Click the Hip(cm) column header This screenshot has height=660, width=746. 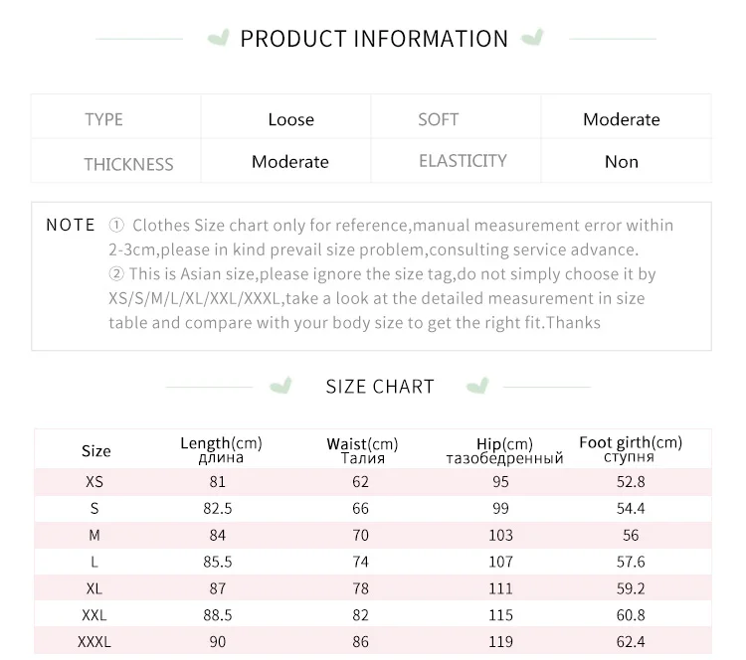[x=504, y=450]
